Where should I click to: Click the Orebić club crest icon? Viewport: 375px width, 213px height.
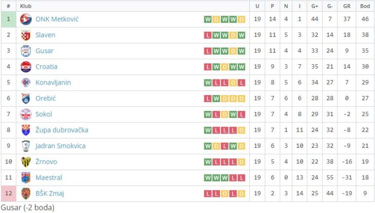[26, 98]
